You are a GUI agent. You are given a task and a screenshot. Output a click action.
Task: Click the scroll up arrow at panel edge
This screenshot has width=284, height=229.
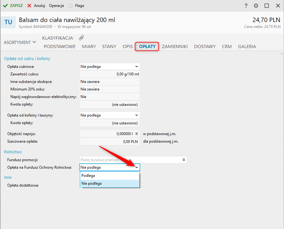click(282, 54)
